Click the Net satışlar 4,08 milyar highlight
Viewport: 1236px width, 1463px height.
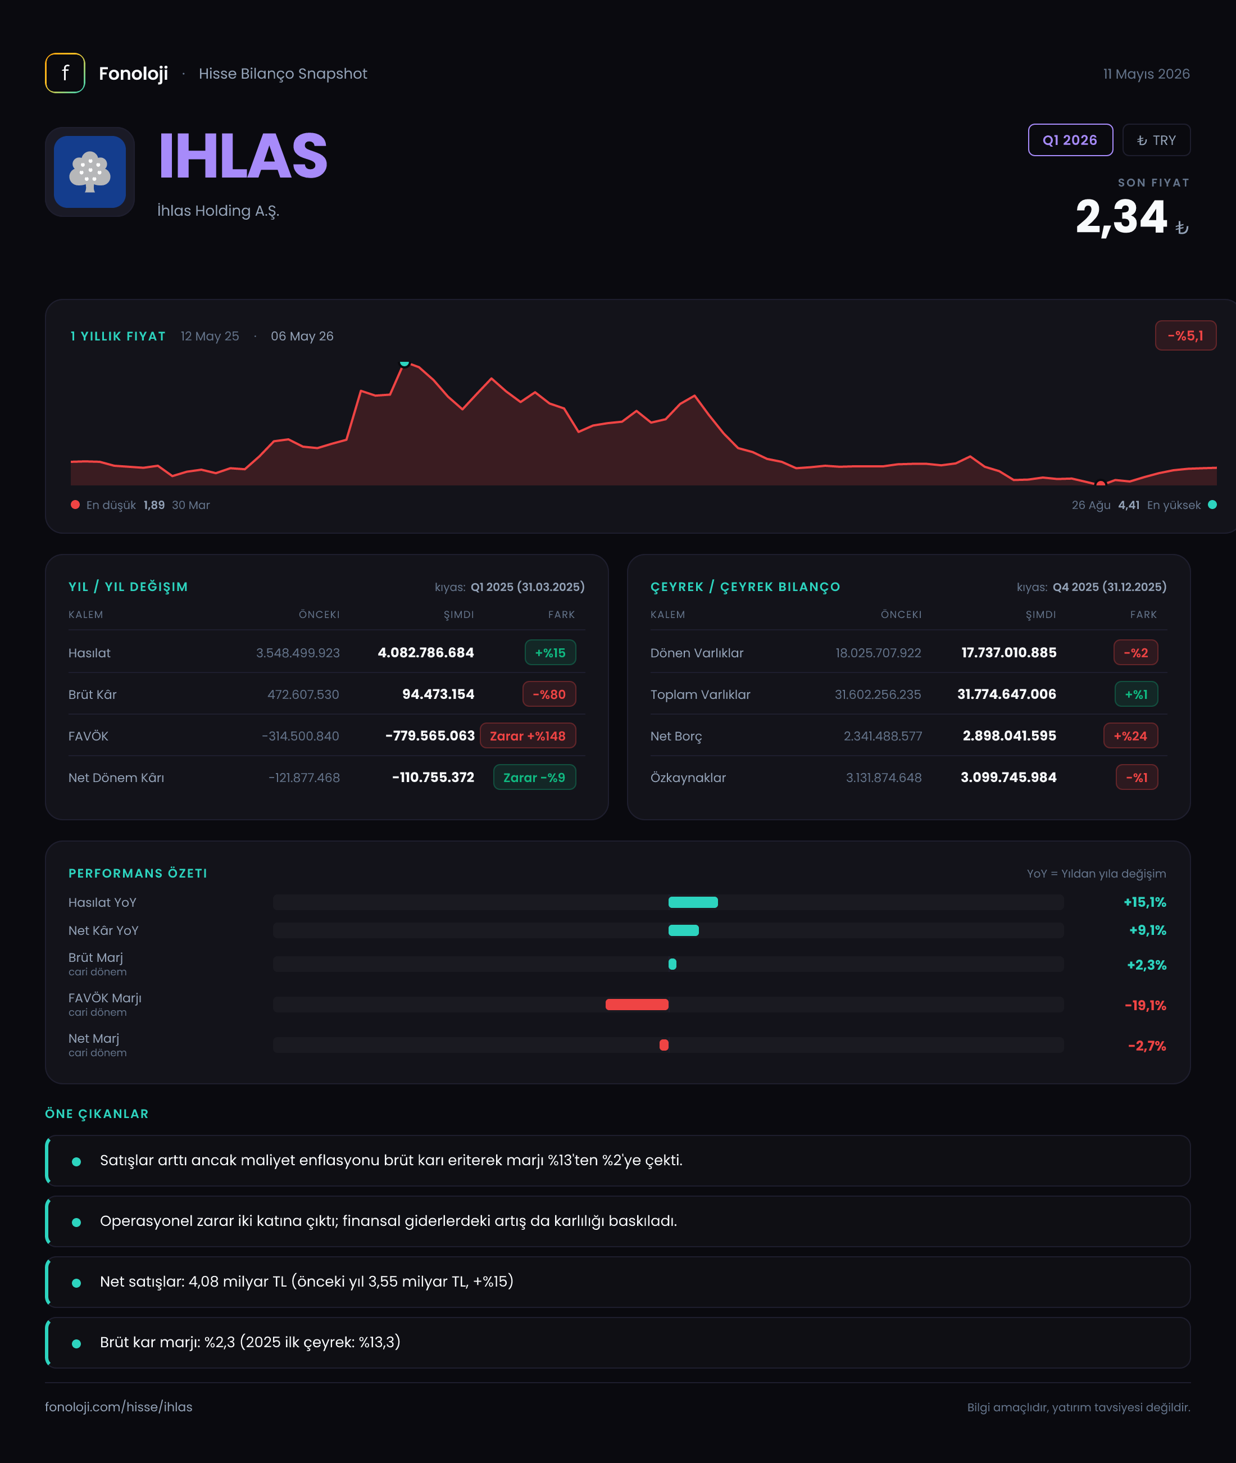click(x=617, y=1282)
